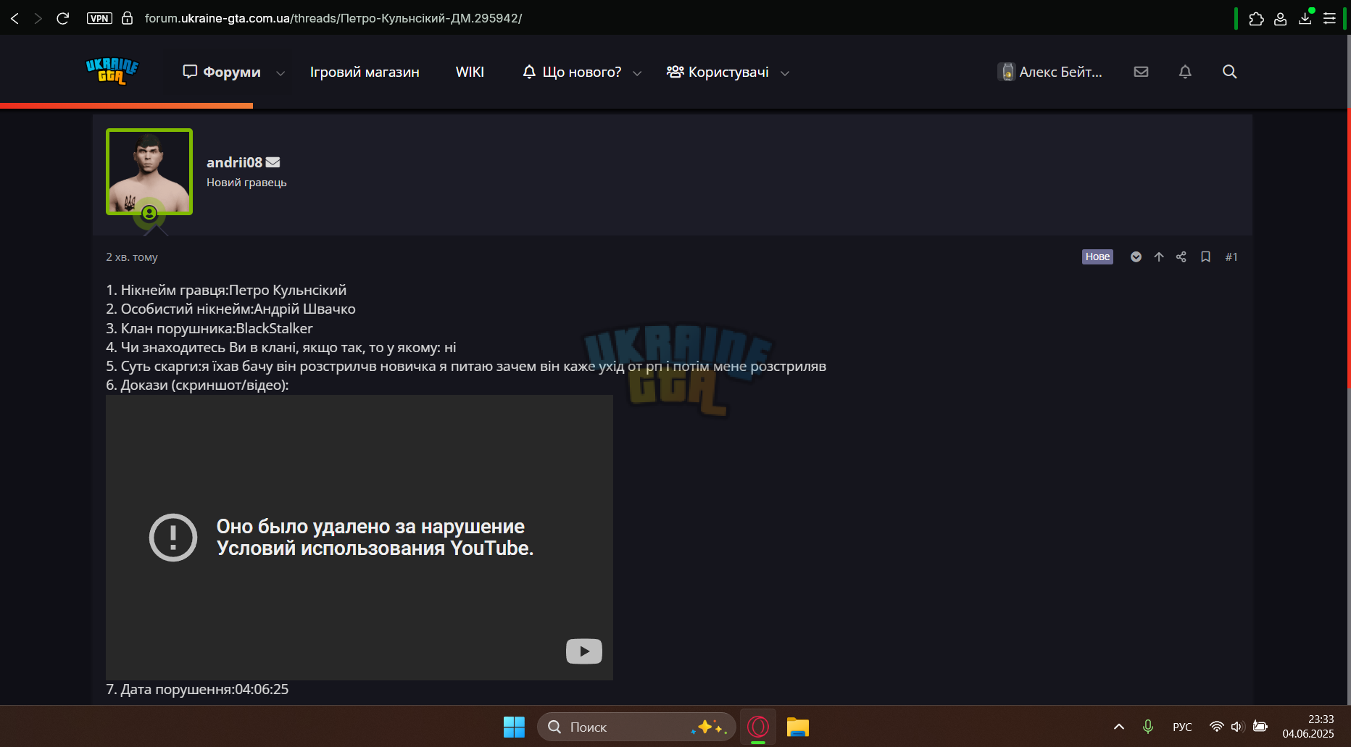Open Алекс Бейт... account menu
The height and width of the screenshot is (747, 1351).
pos(1049,72)
